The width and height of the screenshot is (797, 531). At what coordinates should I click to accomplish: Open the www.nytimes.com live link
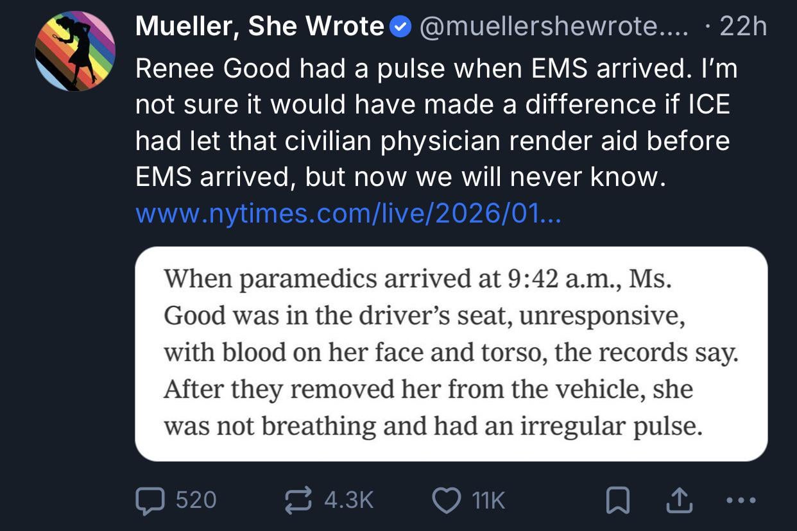tap(348, 214)
